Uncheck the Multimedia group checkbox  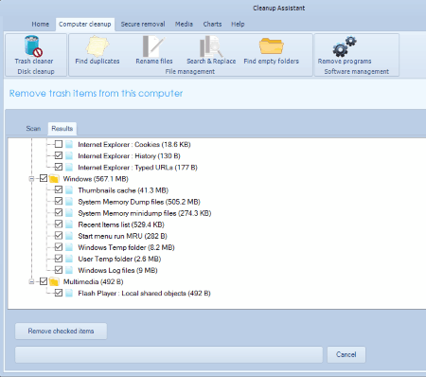coord(44,281)
